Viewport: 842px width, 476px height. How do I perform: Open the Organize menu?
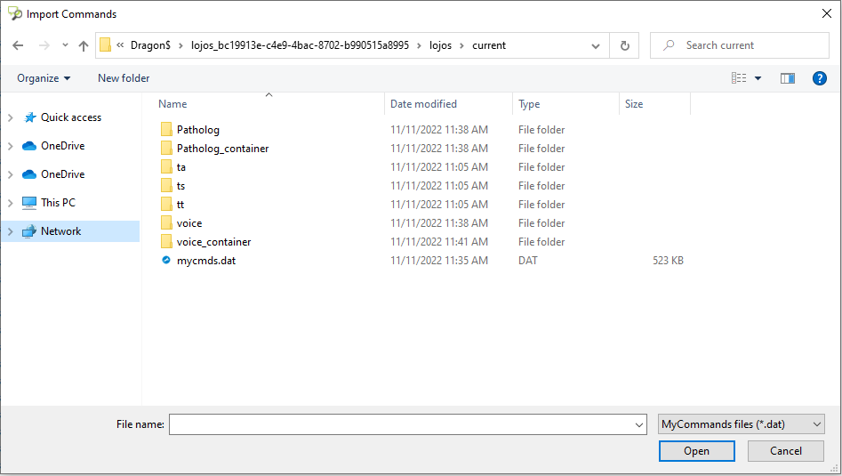click(x=44, y=78)
